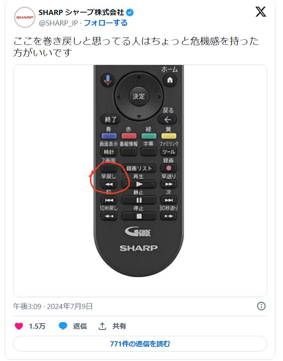Click the 早戻し rewind button on remote
This screenshot has height=361, width=283.
tap(109, 184)
